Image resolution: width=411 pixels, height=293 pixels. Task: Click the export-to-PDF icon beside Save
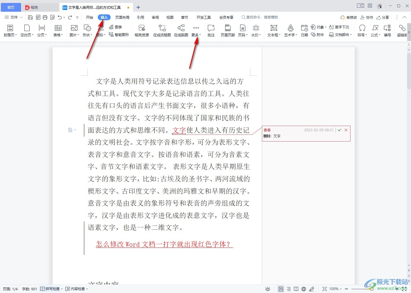click(38, 18)
